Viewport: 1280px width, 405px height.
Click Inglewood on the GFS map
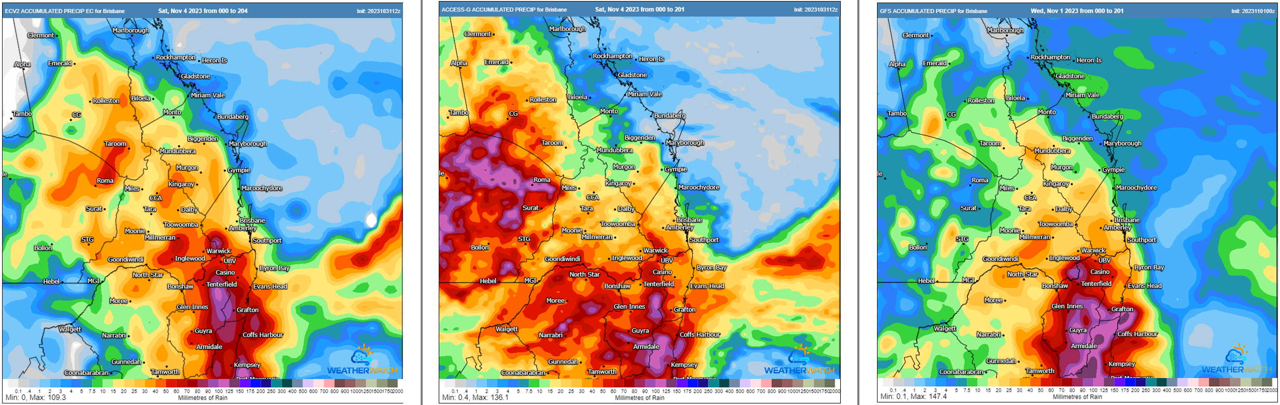click(x=1064, y=258)
